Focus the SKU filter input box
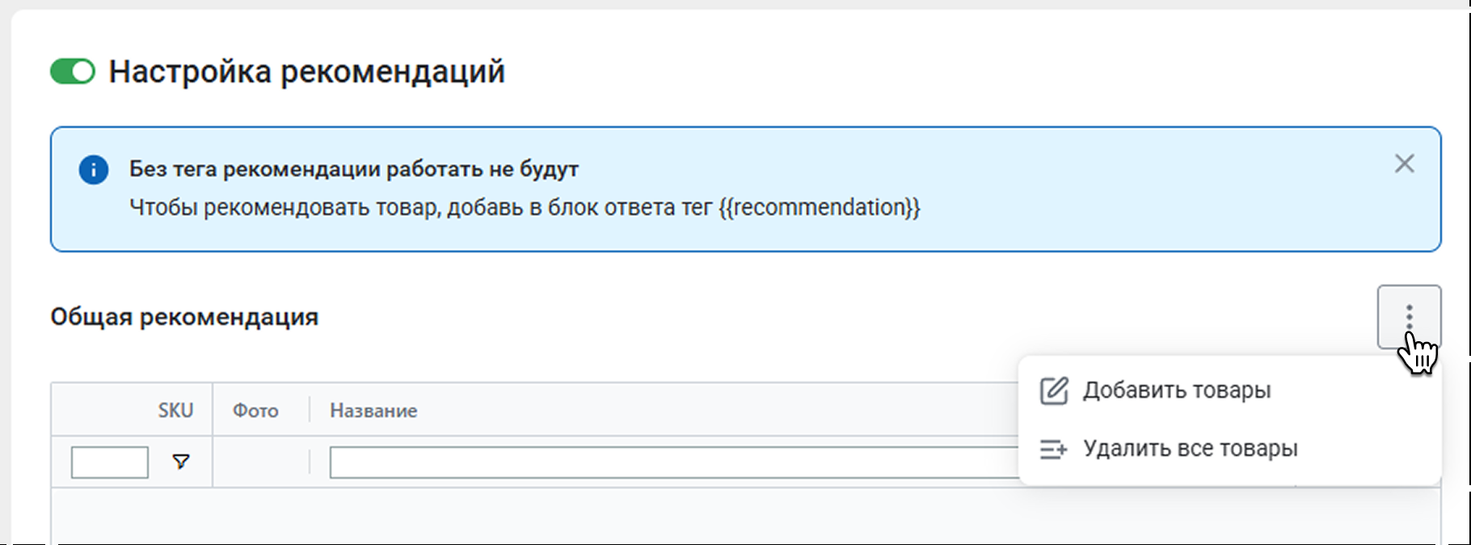The image size is (1471, 545). (110, 463)
